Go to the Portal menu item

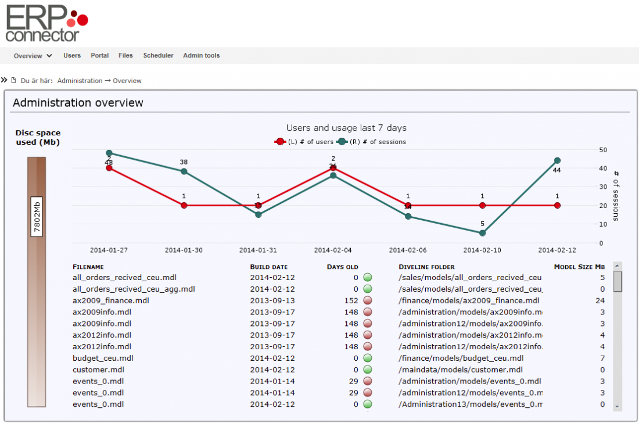point(99,56)
